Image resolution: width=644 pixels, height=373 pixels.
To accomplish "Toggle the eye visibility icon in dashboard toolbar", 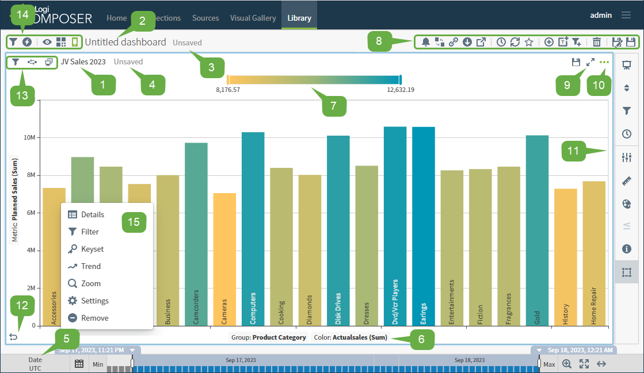I will click(47, 42).
